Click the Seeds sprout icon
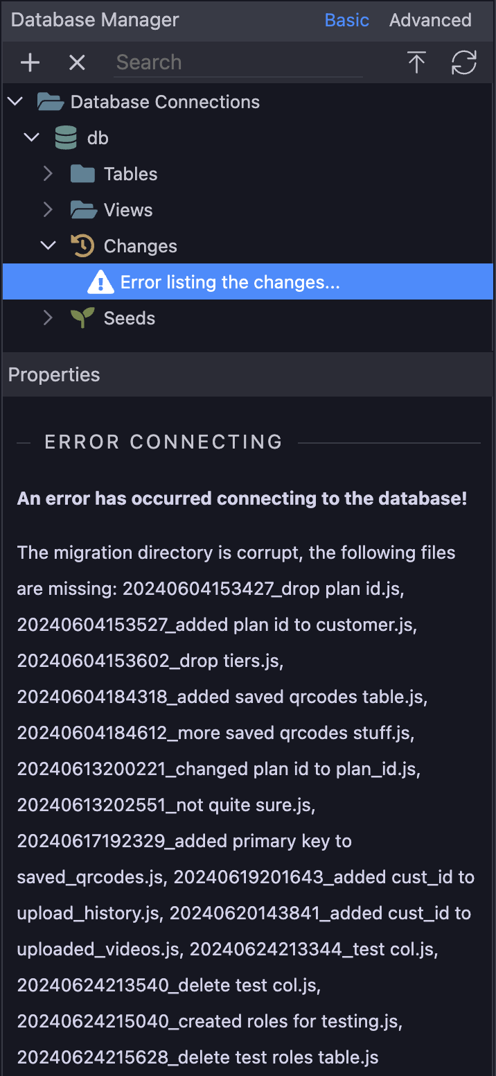The width and height of the screenshot is (496, 1076). click(82, 318)
